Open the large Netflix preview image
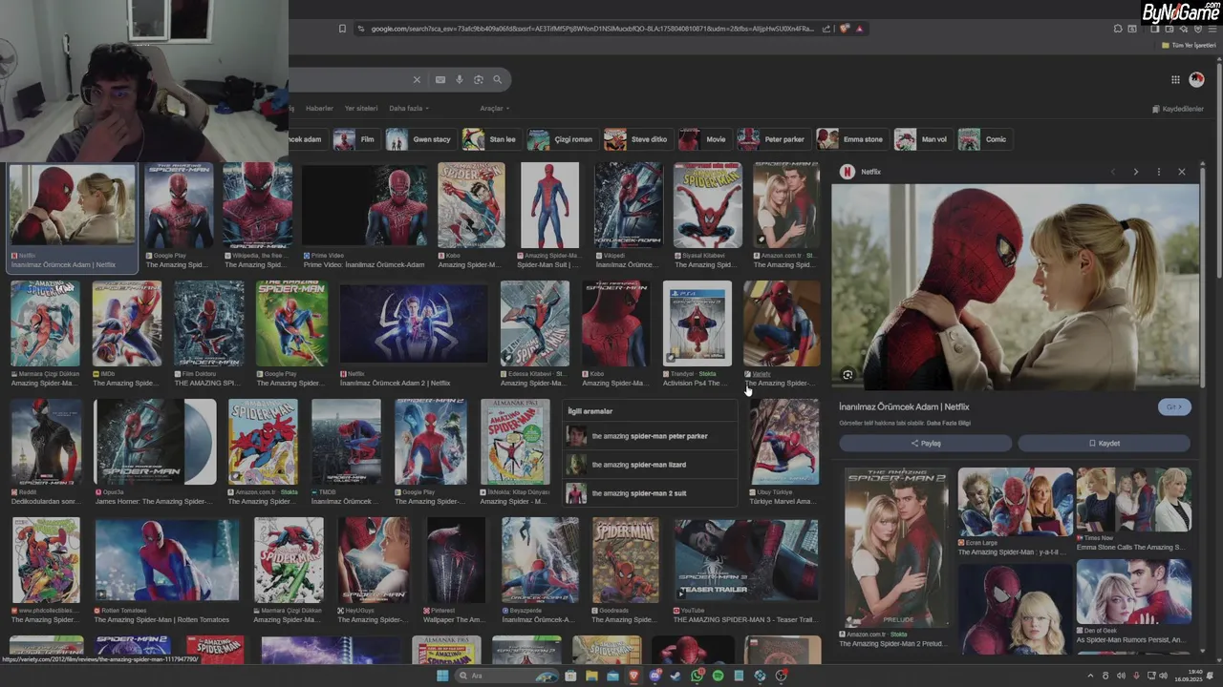This screenshot has width=1223, height=687. pos(1015,286)
